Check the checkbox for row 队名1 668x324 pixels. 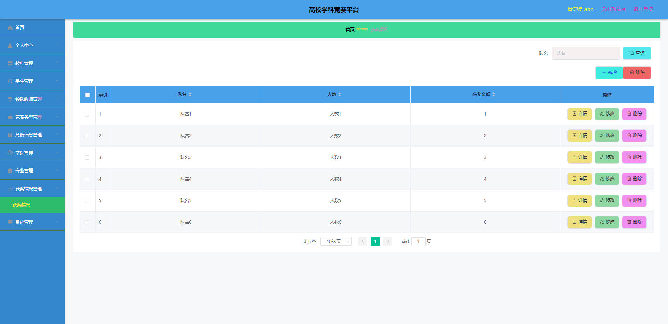pyautogui.click(x=87, y=114)
